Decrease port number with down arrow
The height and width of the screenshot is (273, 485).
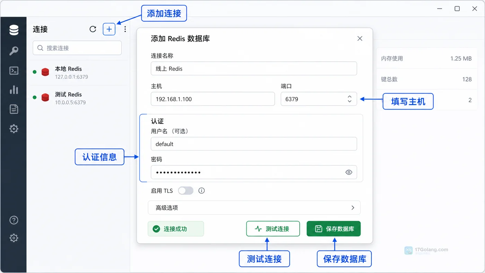click(350, 101)
